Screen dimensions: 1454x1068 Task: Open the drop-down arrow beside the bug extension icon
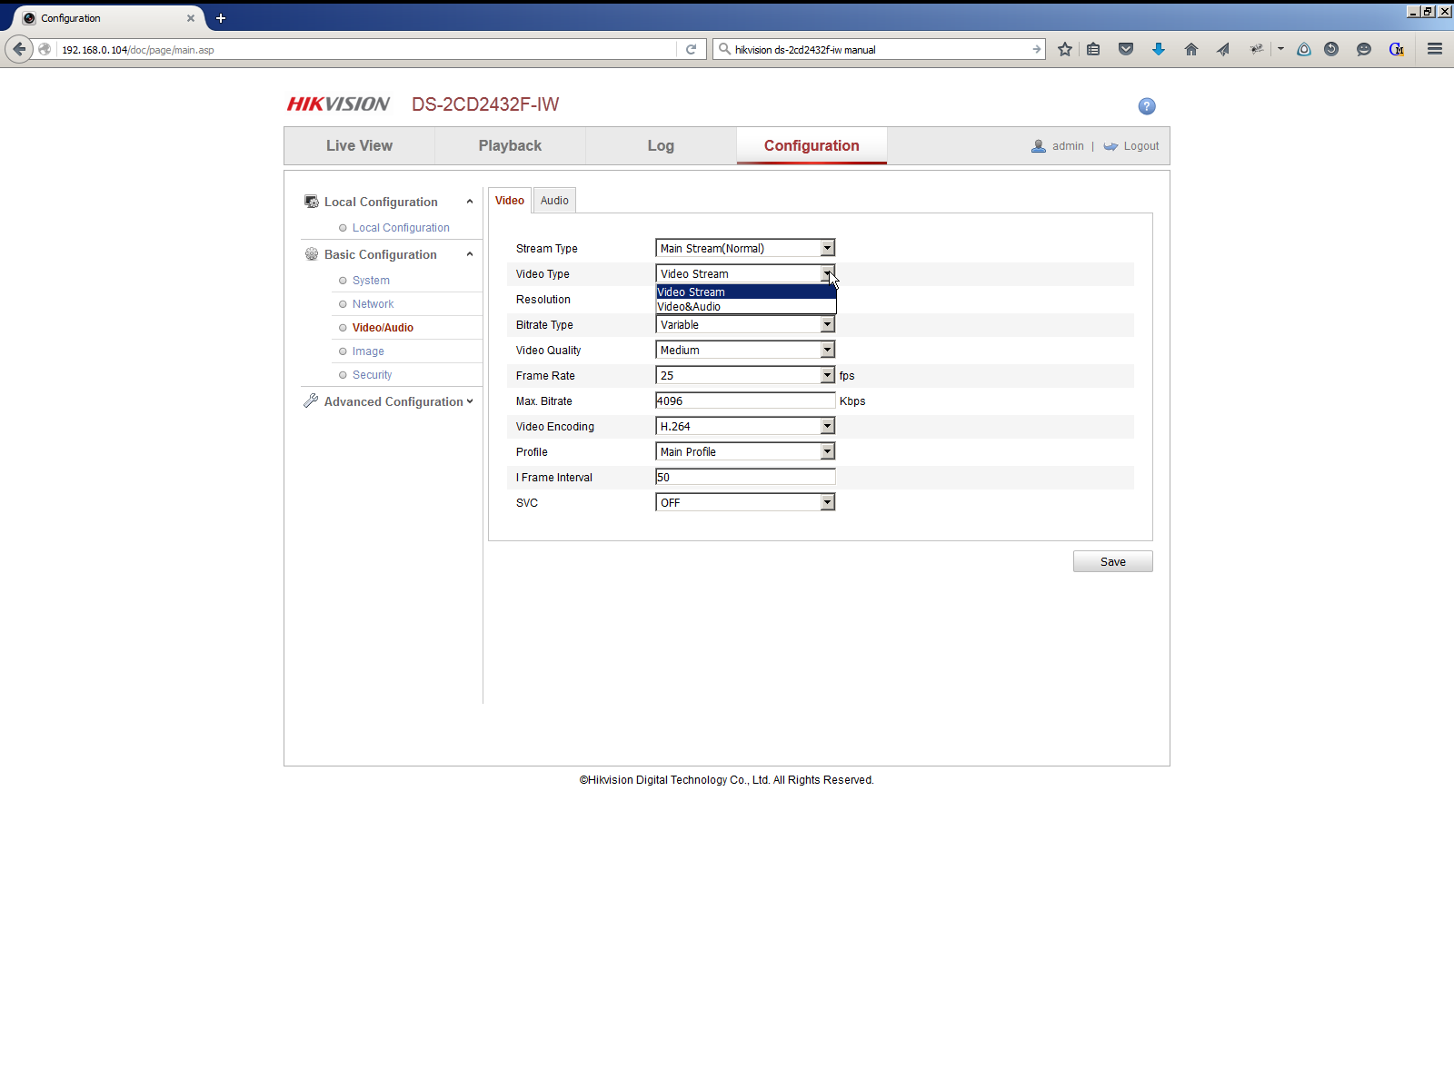1280,49
